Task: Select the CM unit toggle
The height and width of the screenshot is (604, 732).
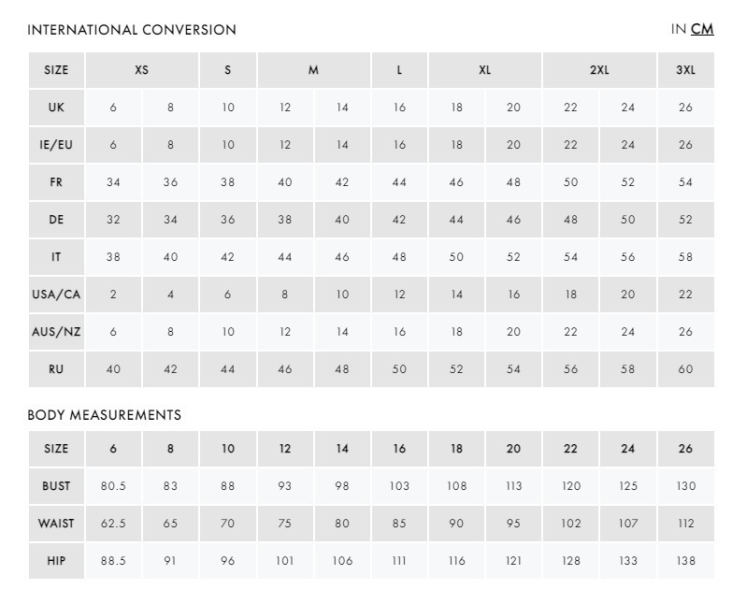Action: (x=702, y=29)
